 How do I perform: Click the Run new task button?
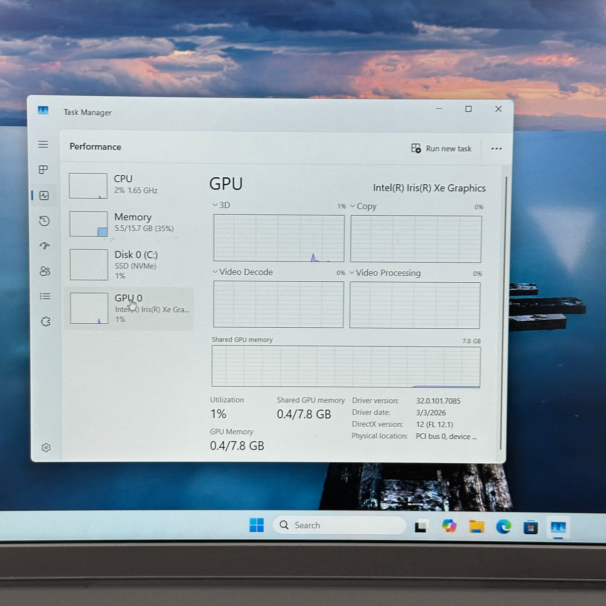click(441, 148)
